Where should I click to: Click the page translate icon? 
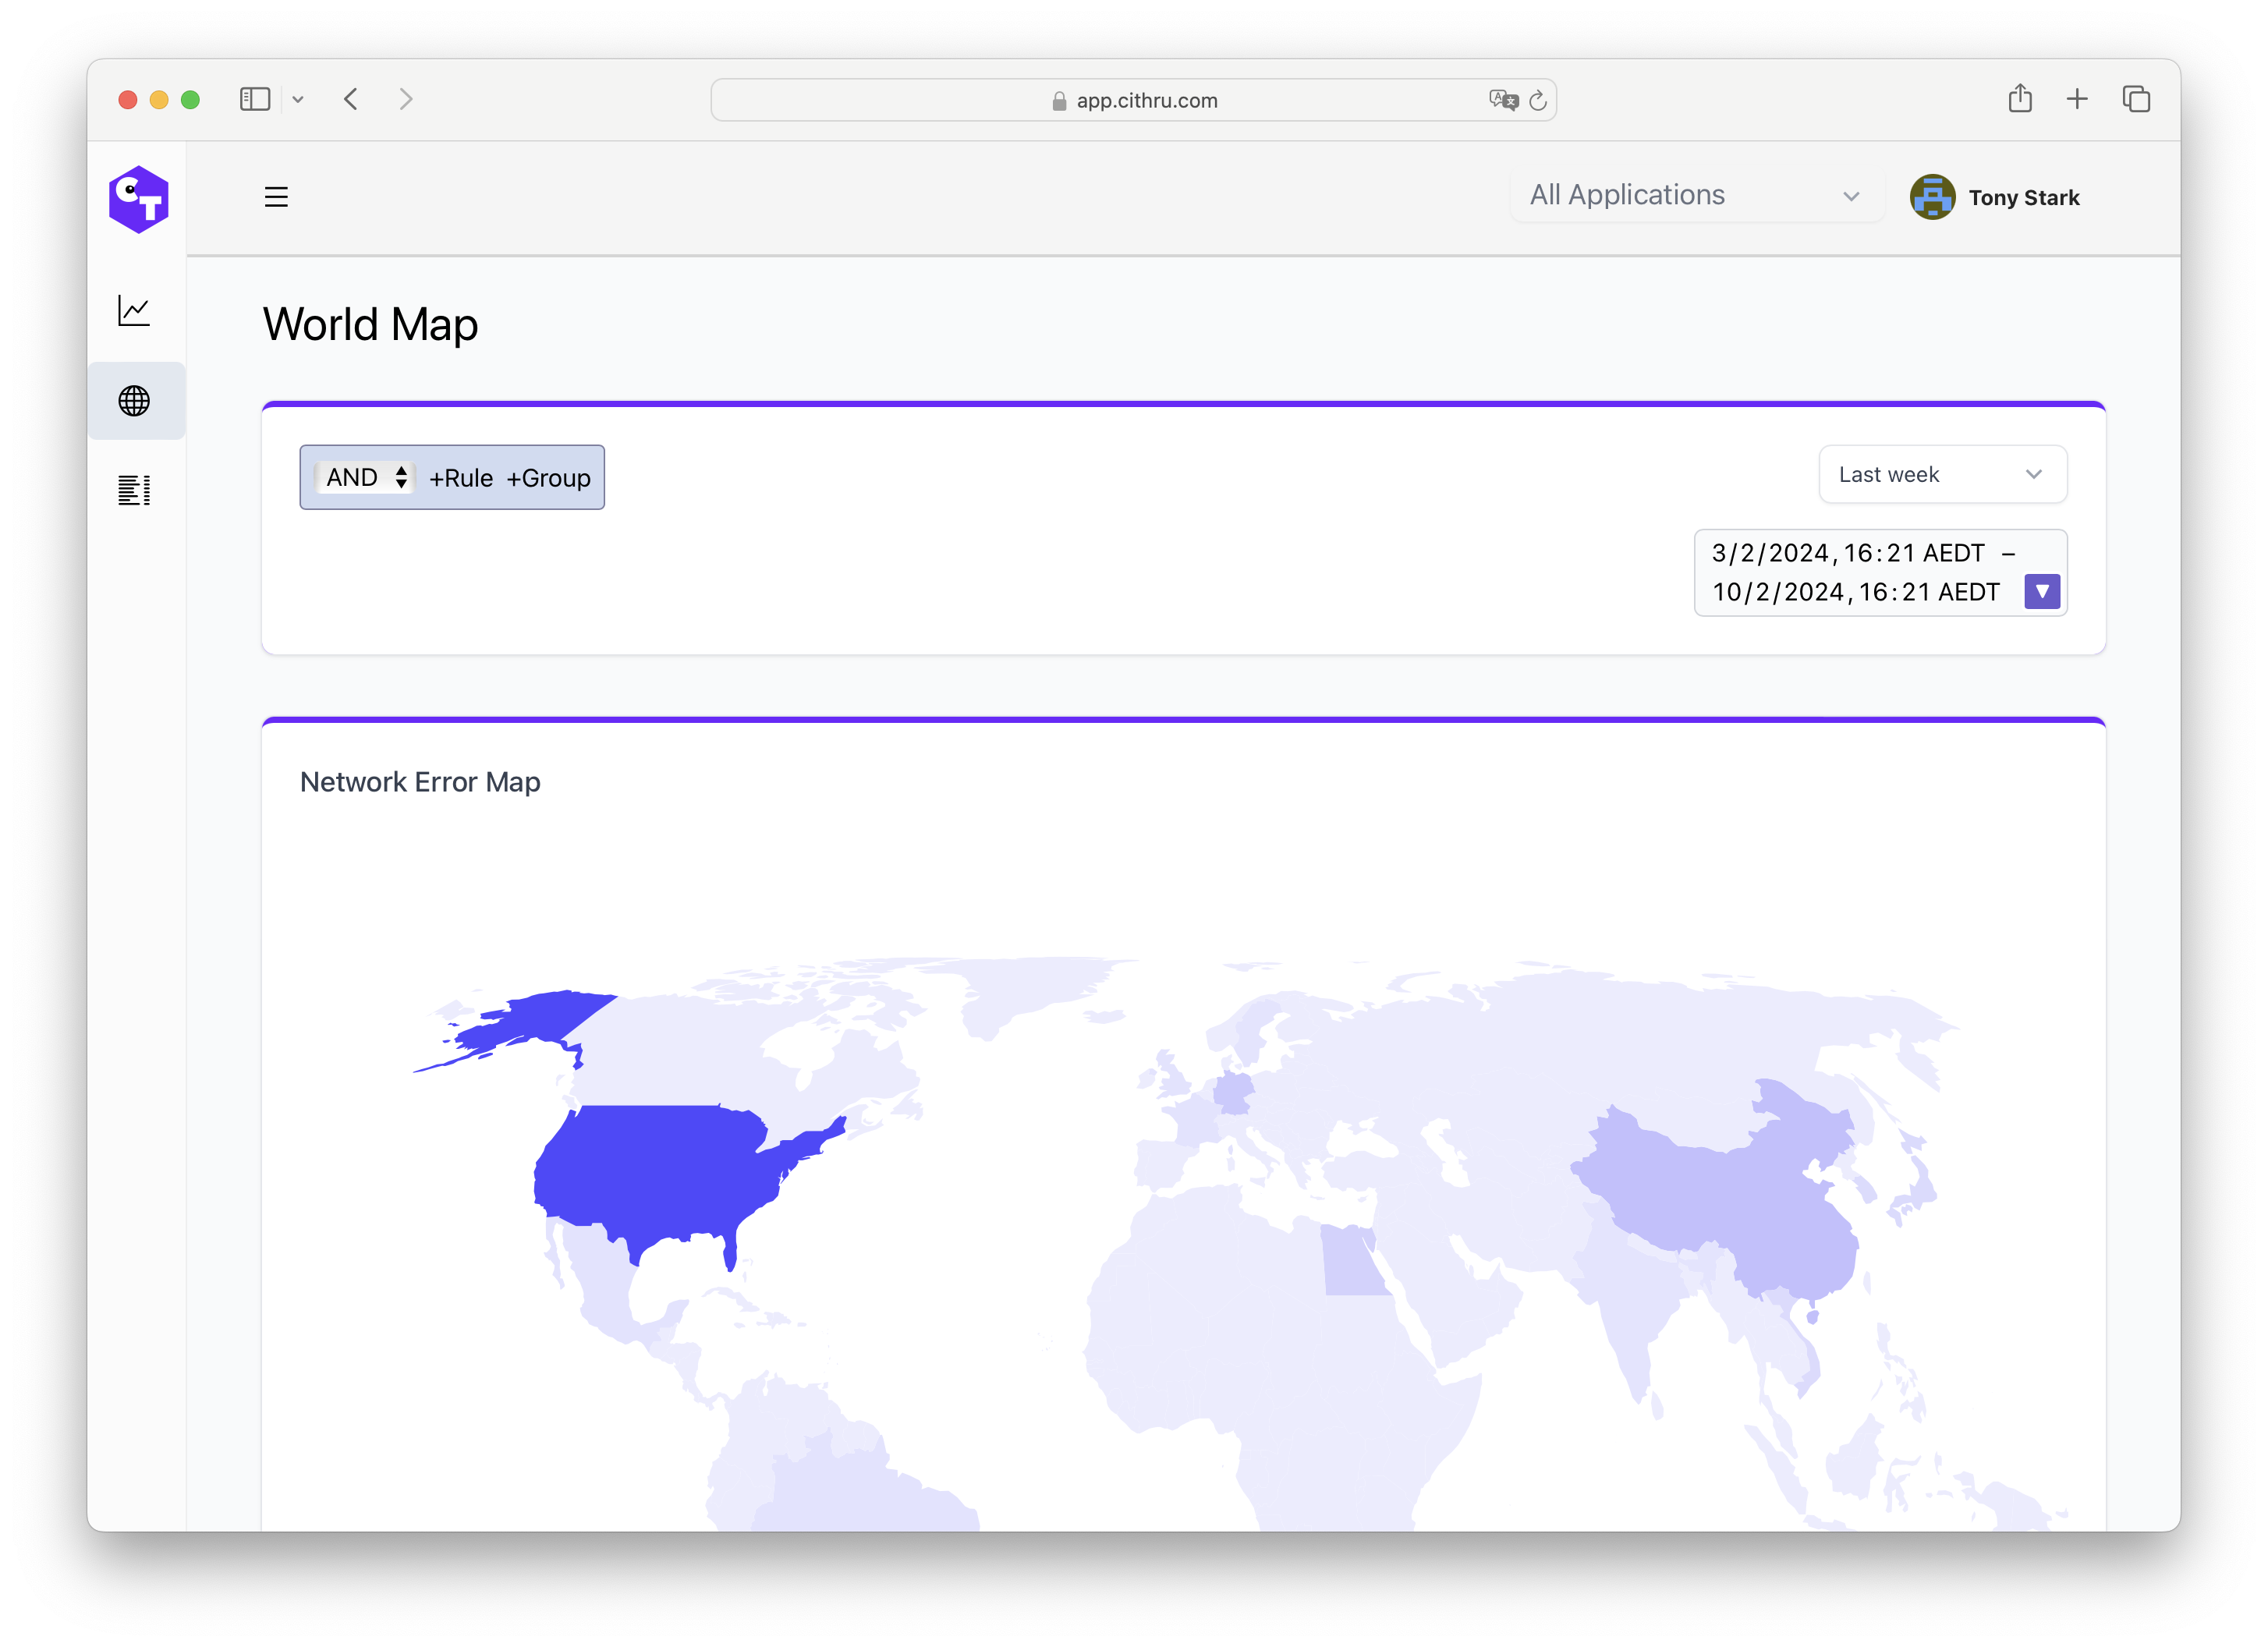(x=1503, y=100)
